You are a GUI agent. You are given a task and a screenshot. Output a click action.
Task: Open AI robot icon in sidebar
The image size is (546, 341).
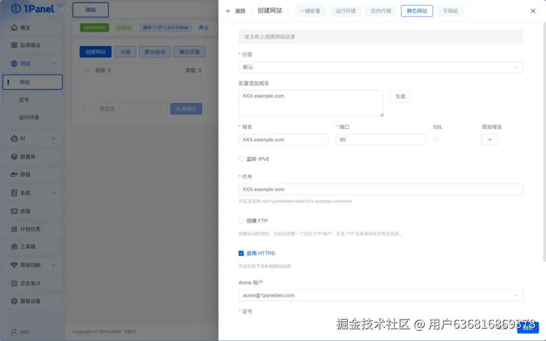click(14, 138)
